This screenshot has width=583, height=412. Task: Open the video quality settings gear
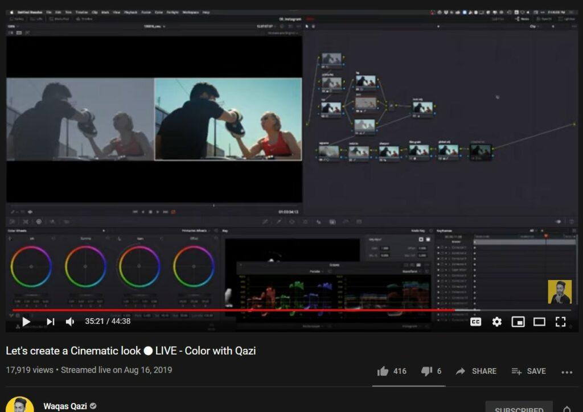click(x=496, y=322)
